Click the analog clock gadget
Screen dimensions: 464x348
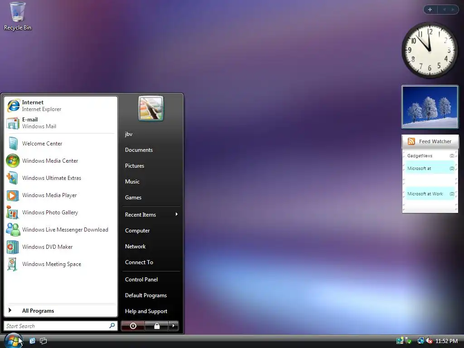click(x=430, y=50)
